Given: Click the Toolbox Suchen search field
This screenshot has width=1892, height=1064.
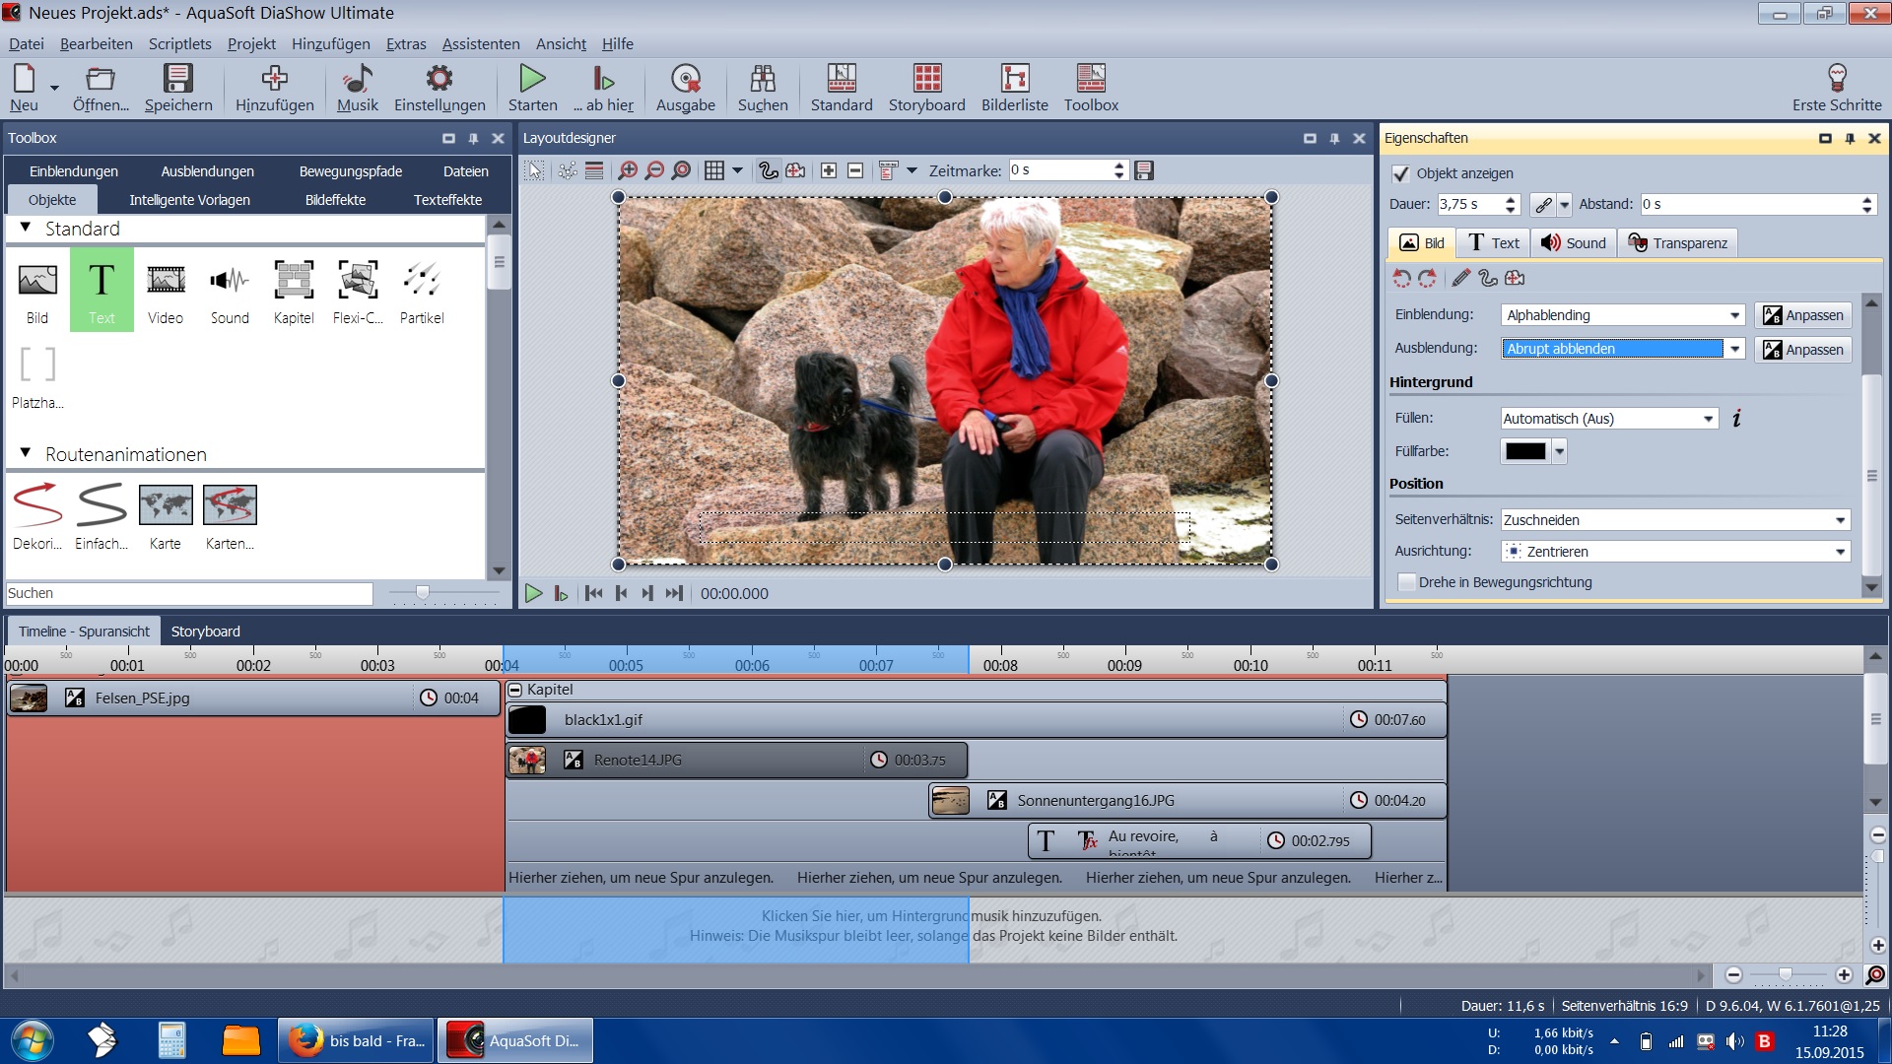Looking at the screenshot, I should coord(189,593).
